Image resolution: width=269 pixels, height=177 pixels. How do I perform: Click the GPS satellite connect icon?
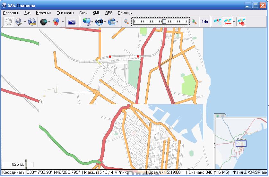(218, 22)
